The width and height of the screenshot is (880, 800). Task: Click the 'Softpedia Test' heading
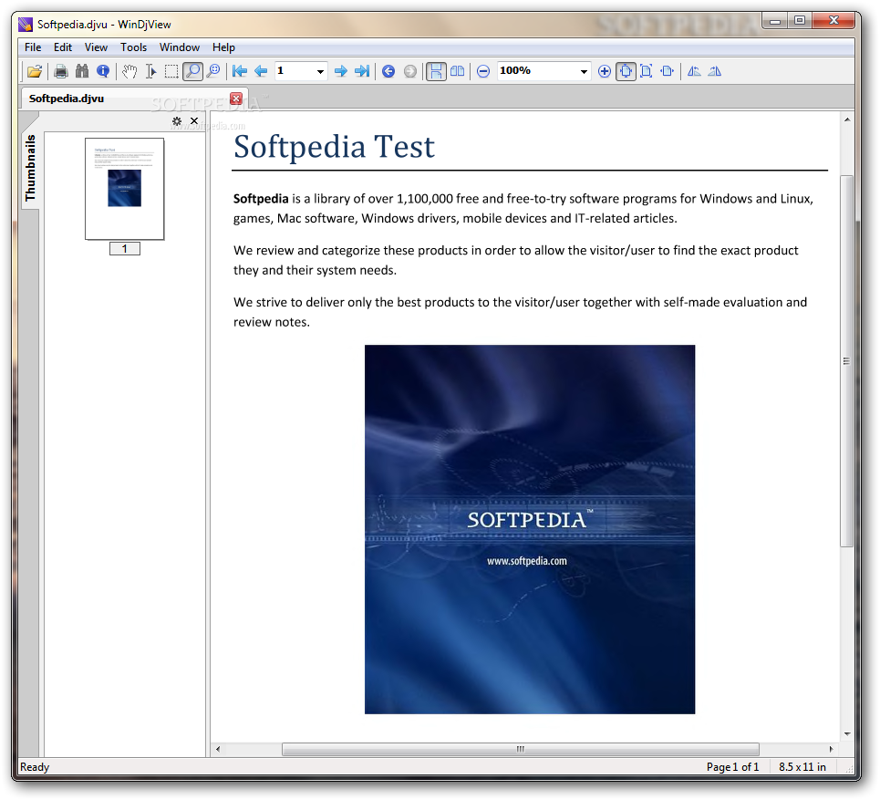click(x=334, y=147)
